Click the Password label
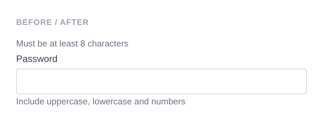Image resolution: width=323 pixels, height=136 pixels. [37, 59]
